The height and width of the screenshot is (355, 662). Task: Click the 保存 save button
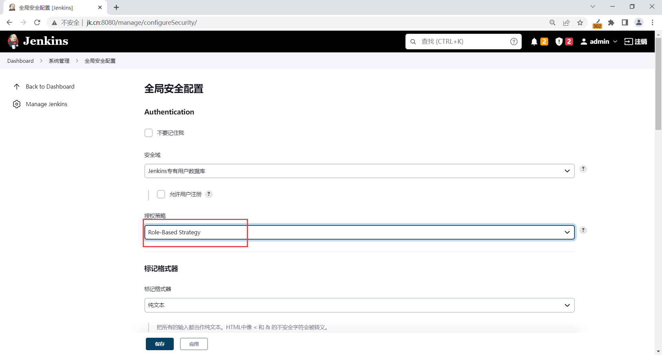[160, 344]
